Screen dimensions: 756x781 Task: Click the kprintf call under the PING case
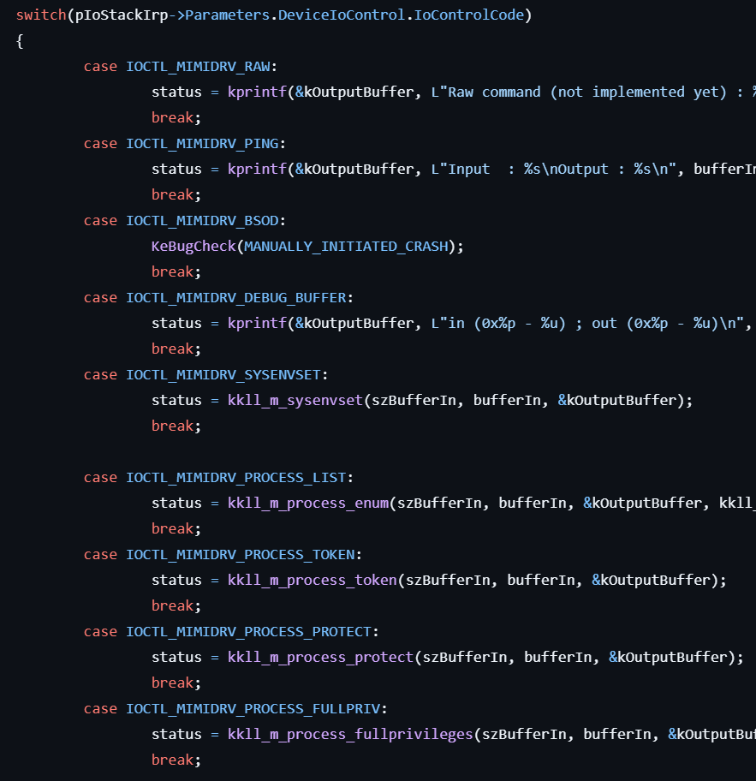tap(257, 170)
